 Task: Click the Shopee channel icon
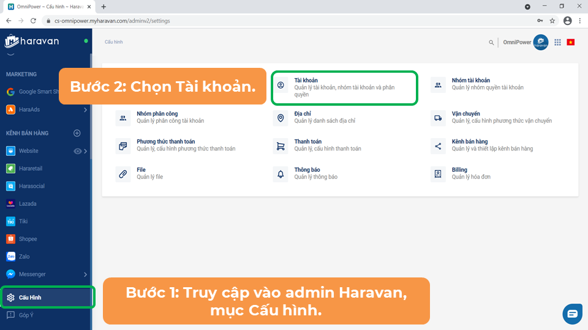[x=10, y=239]
